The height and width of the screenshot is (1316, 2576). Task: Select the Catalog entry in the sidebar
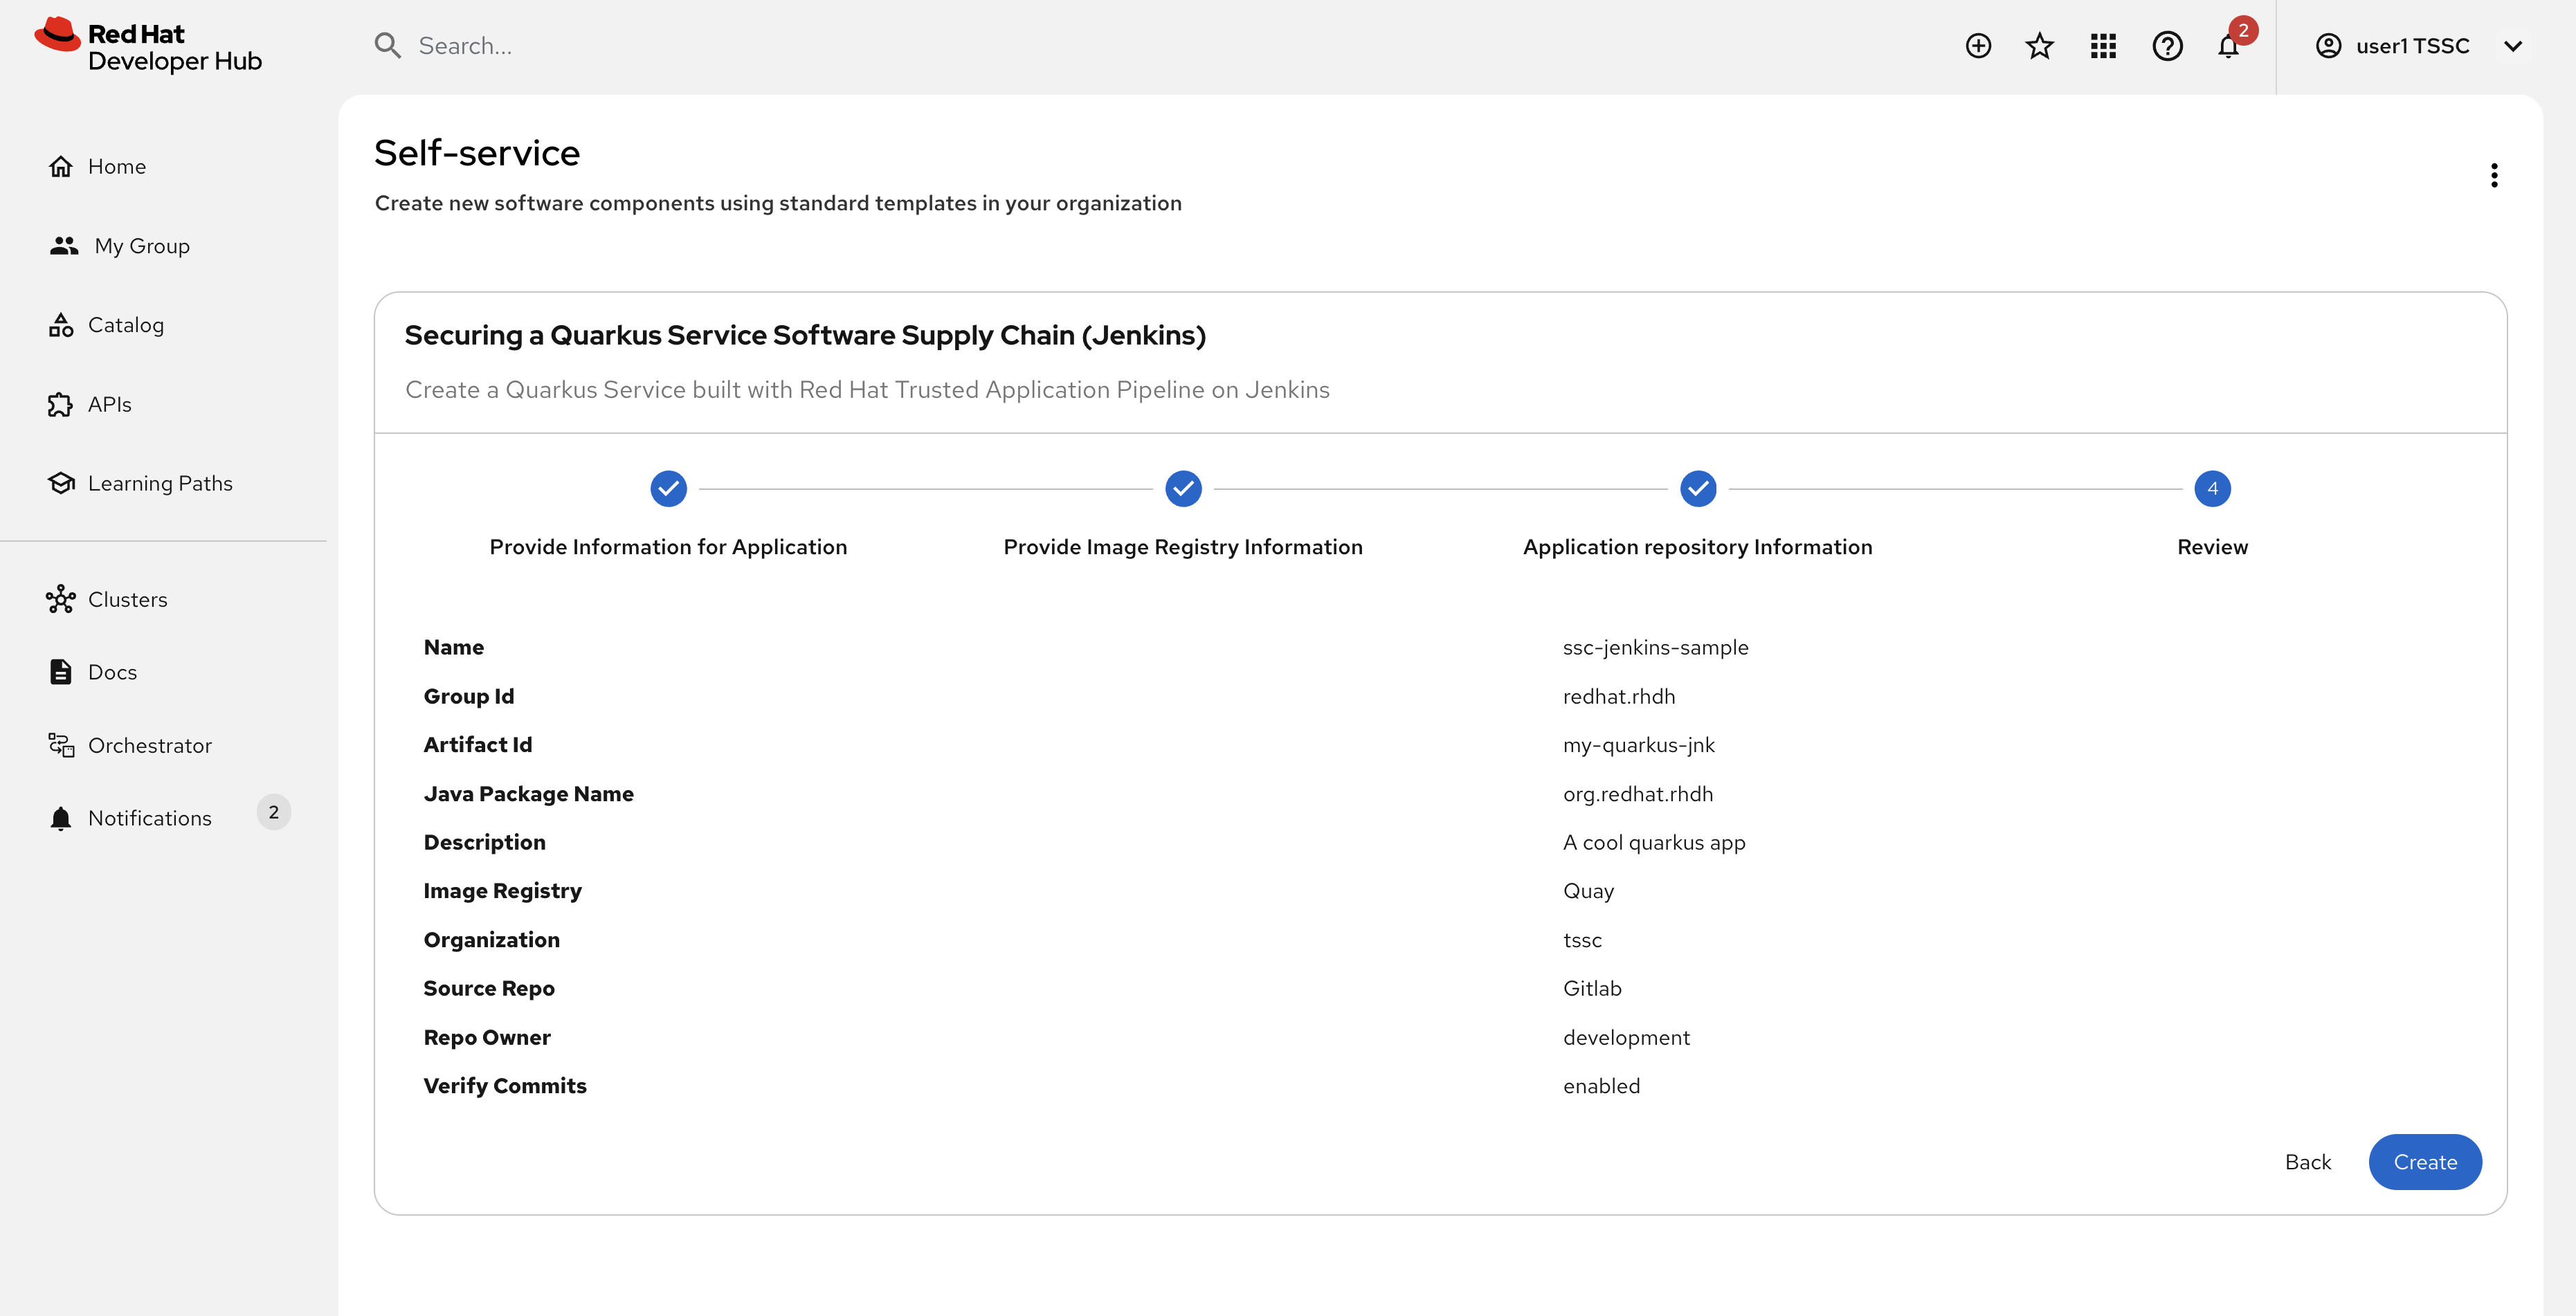[126, 324]
